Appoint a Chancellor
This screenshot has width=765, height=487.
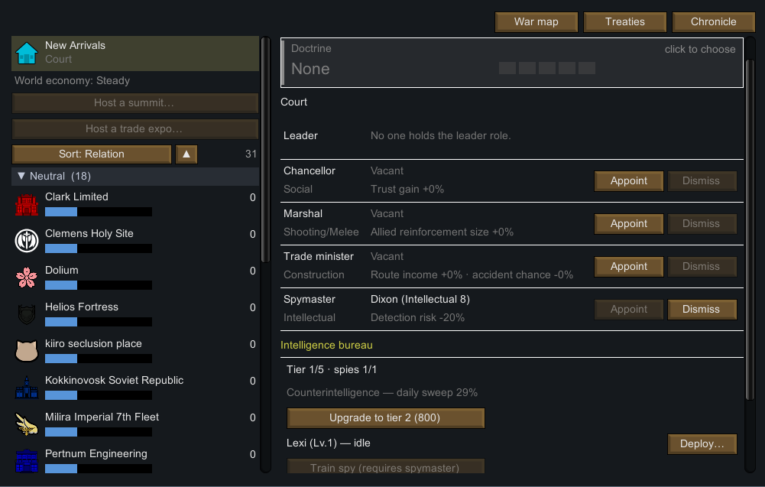[x=629, y=181]
